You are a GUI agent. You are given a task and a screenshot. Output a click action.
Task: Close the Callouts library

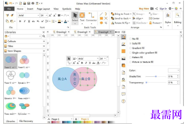[x=44, y=41]
